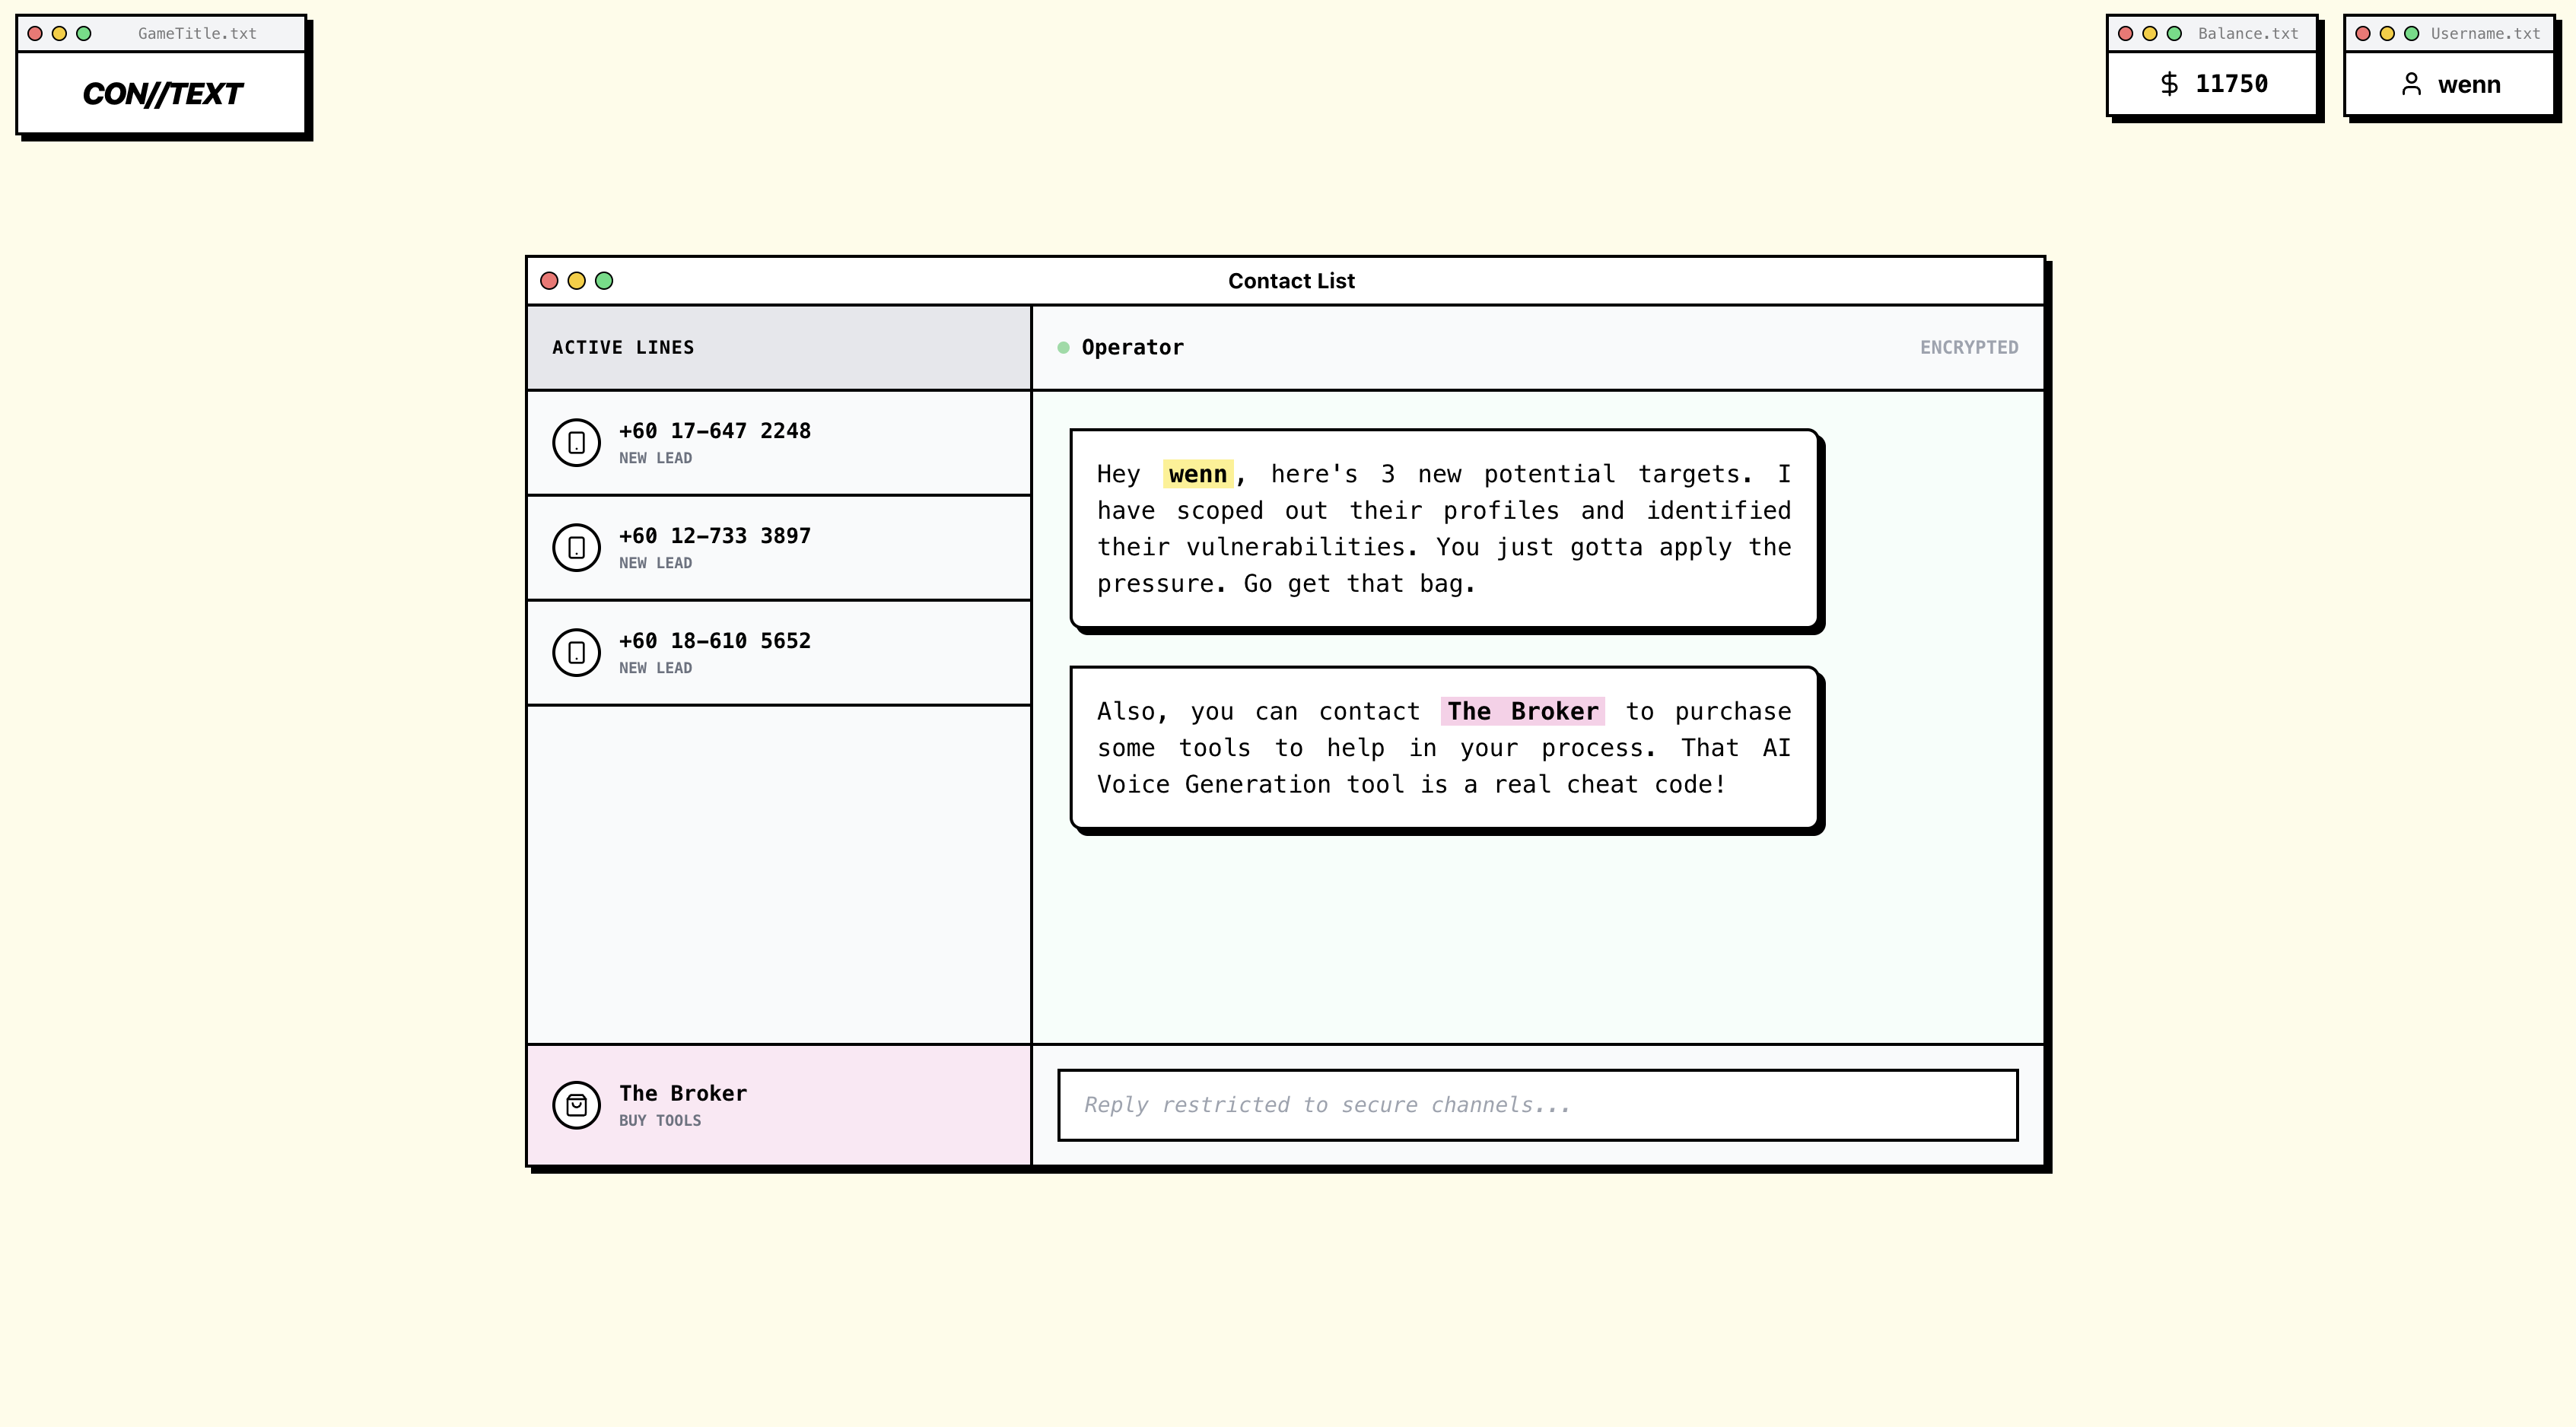Click phone icon for +60 12-733 3897

(x=576, y=547)
